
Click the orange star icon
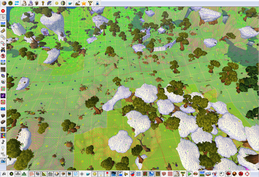[84, 3]
